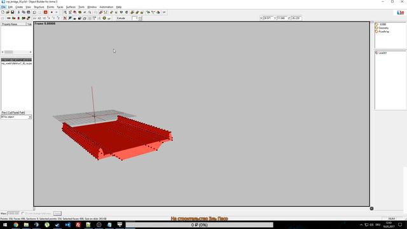
Task: Click the Undo arrow toolbar icon
Action: (x=34, y=12)
